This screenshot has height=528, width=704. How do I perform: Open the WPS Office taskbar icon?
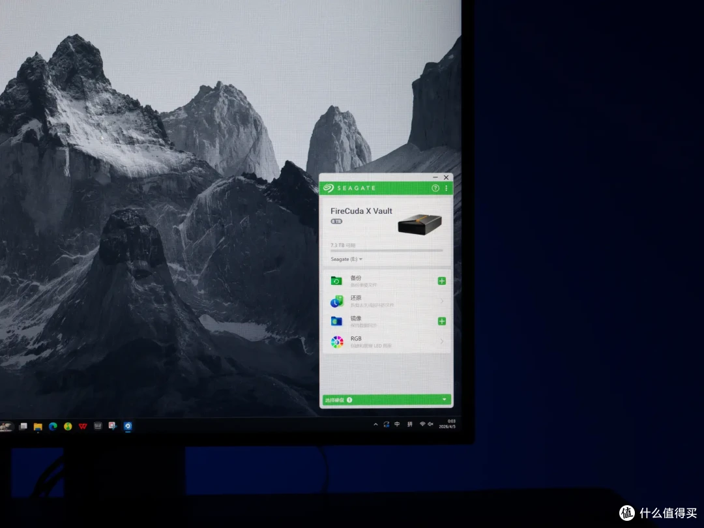83,426
